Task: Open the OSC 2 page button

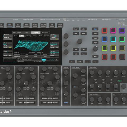Action: tap(18, 25)
